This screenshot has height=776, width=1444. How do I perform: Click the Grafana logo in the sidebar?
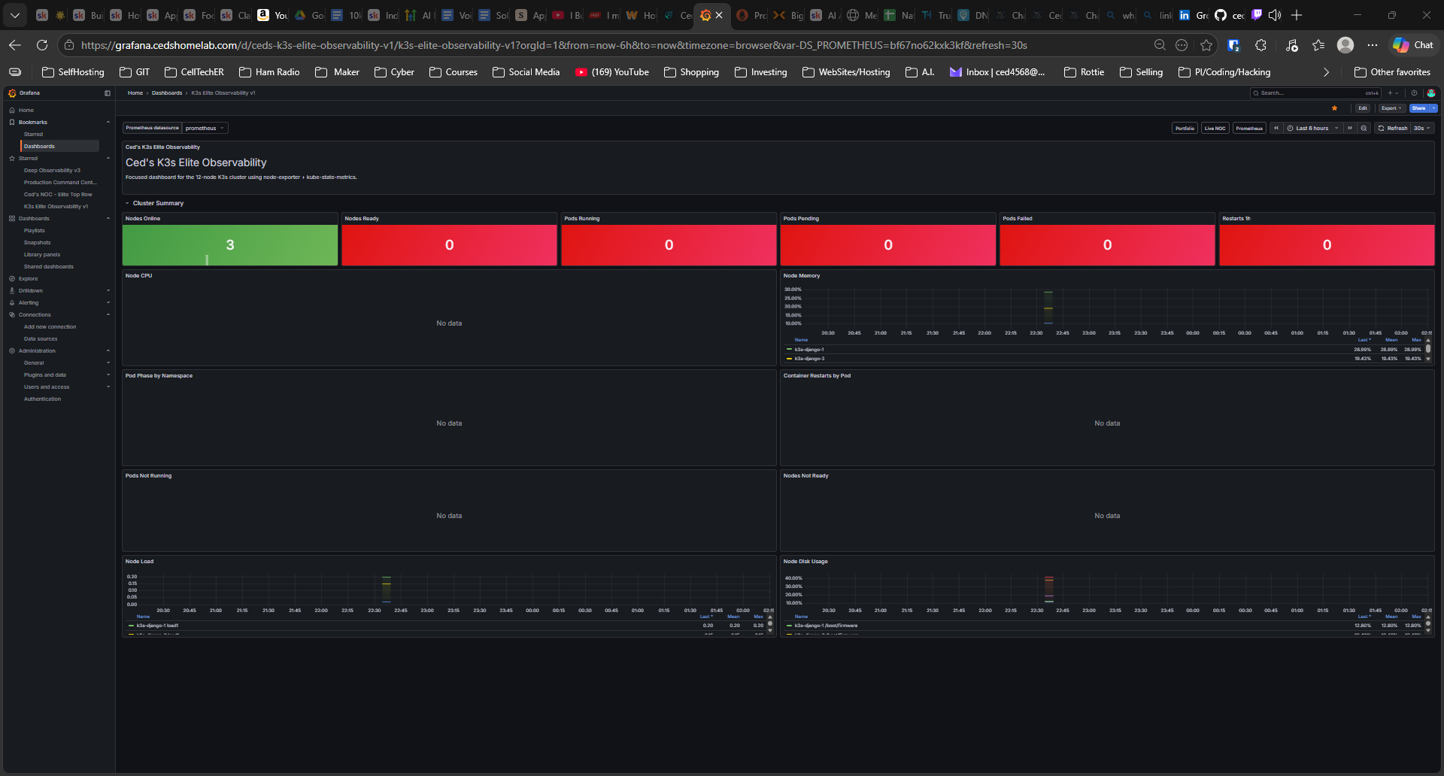(x=12, y=93)
